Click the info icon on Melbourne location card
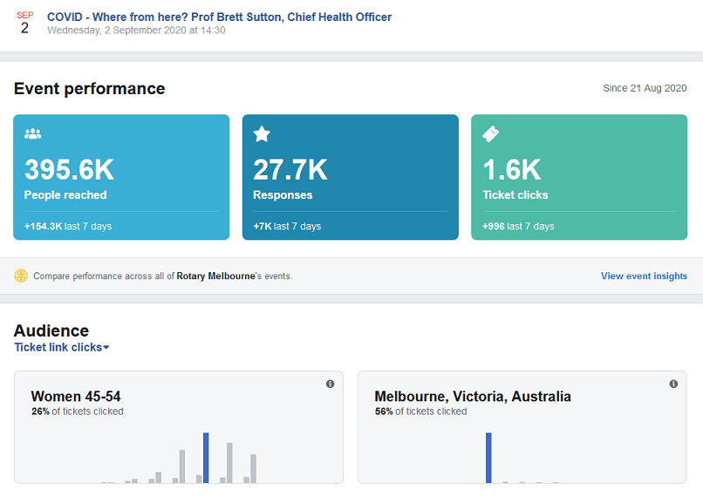This screenshot has height=497, width=703. point(673,384)
